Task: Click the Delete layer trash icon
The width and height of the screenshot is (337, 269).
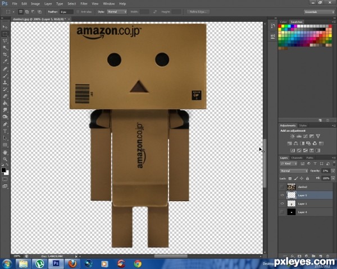Action: [x=327, y=256]
